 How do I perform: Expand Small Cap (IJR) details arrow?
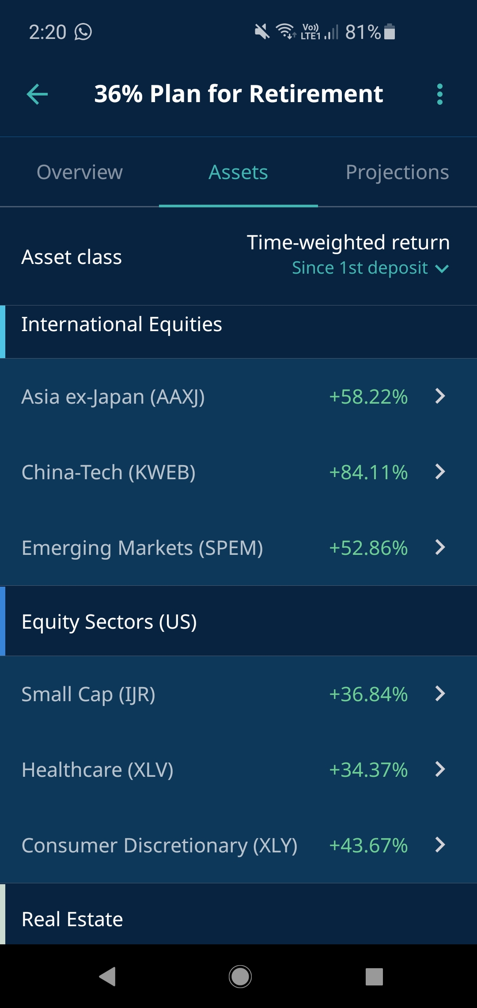pos(440,694)
